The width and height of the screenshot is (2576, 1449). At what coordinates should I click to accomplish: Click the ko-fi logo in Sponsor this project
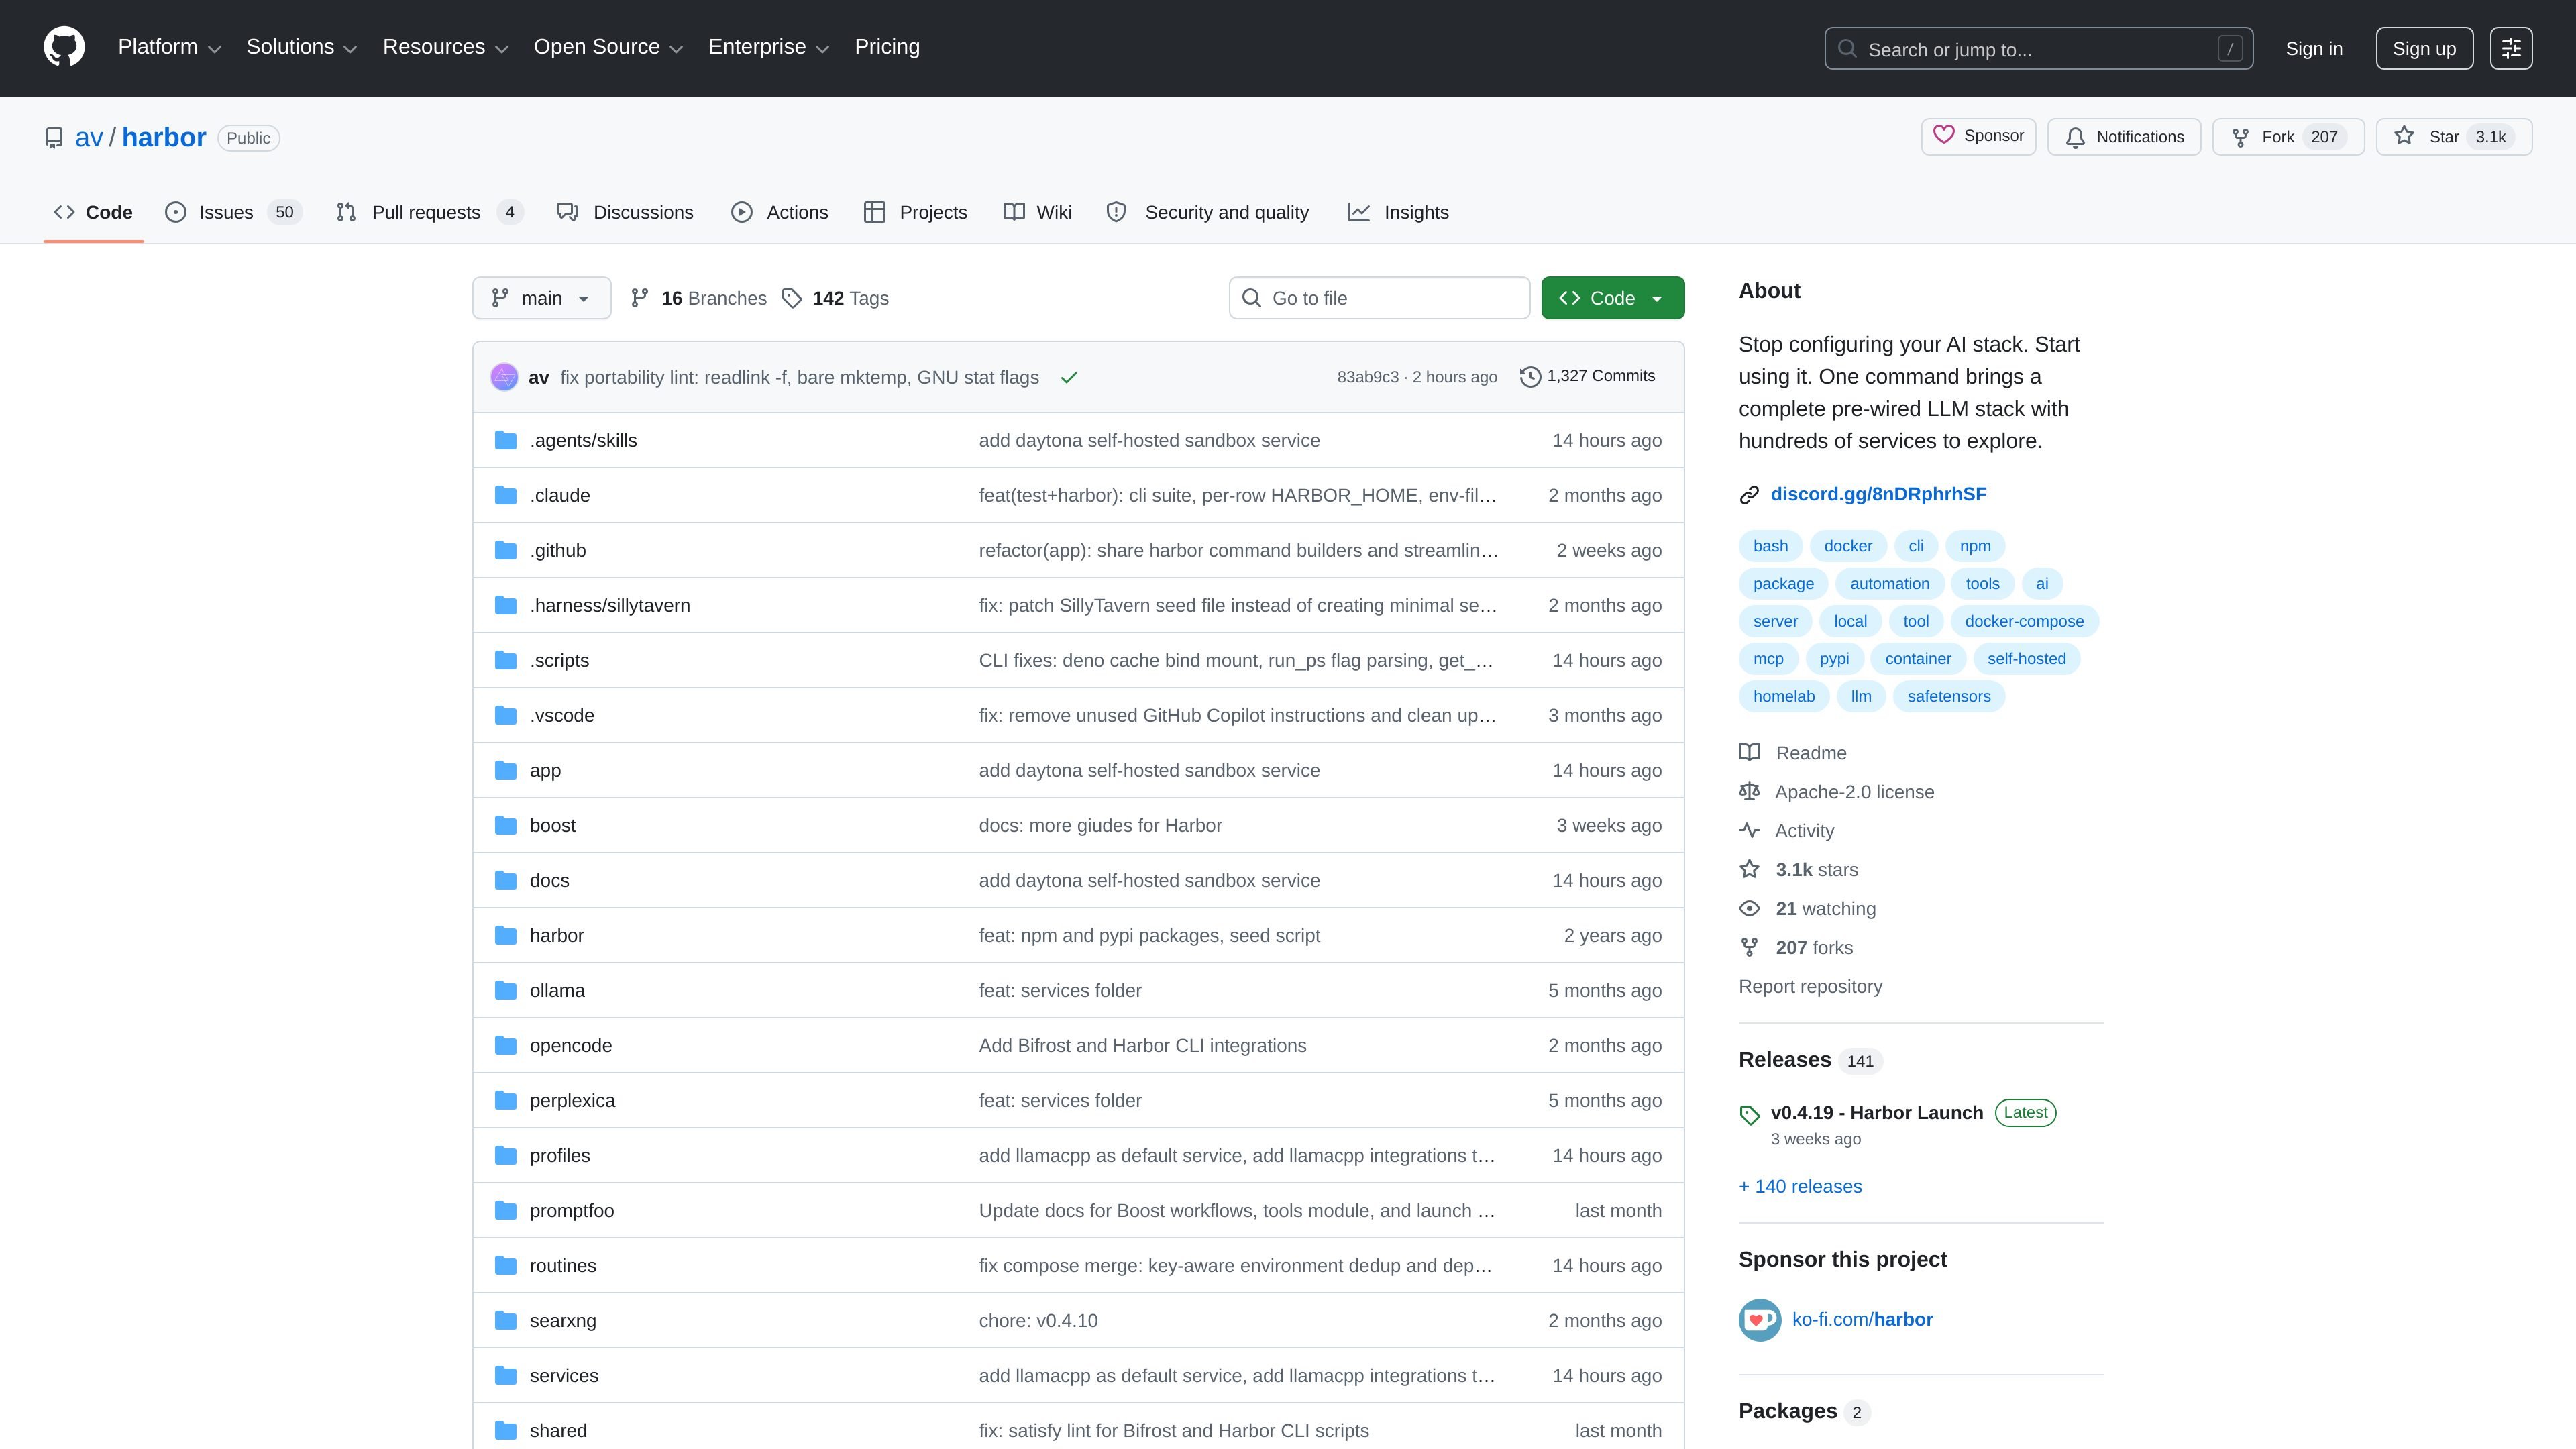coord(1760,1320)
